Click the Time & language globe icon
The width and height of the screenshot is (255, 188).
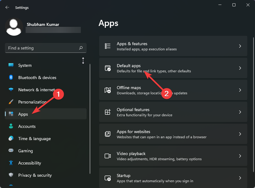coord(11,139)
